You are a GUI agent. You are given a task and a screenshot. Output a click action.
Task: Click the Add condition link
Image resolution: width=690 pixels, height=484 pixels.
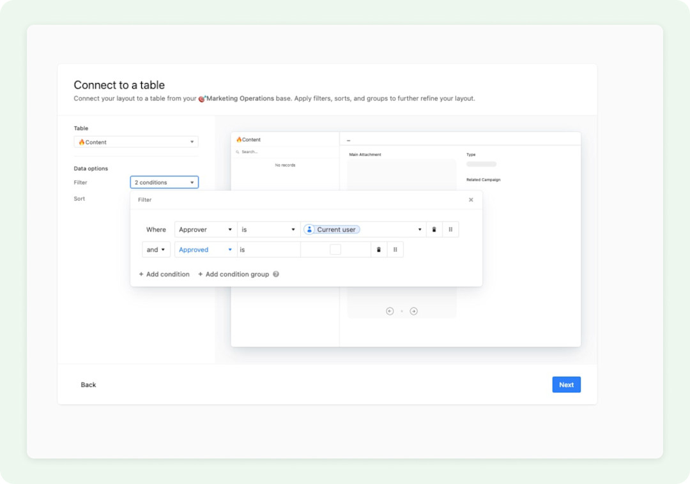[x=164, y=274]
